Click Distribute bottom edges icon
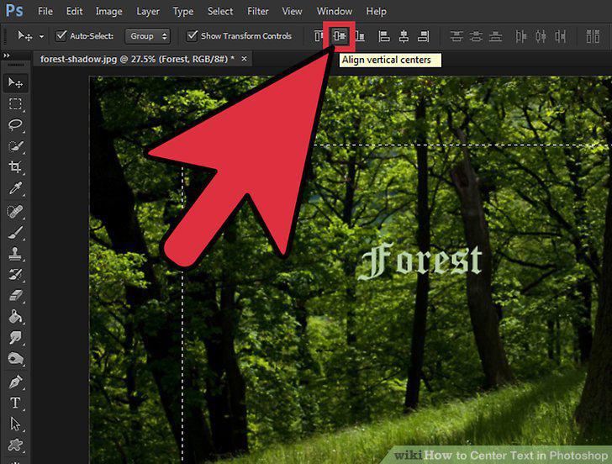Screen dimensions: 612x464 496,36
